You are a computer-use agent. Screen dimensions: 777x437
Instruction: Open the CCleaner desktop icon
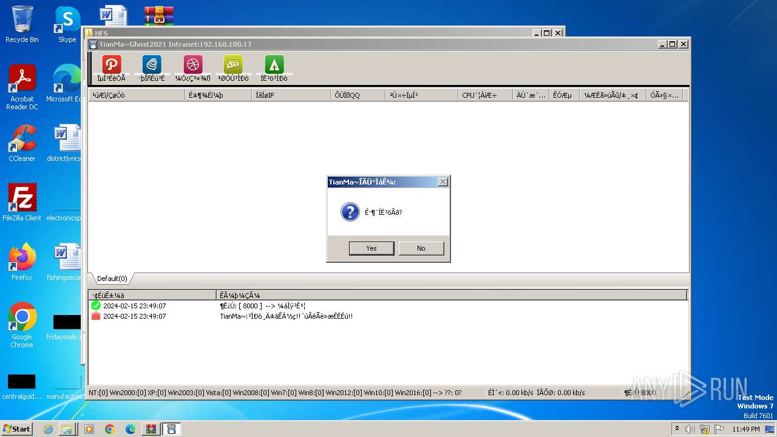coord(22,144)
